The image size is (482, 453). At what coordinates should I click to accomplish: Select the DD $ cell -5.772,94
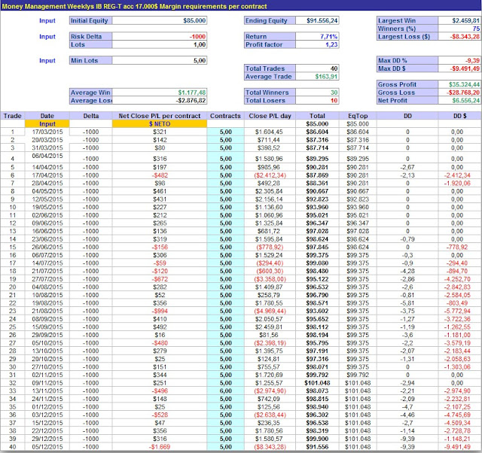[460, 311]
